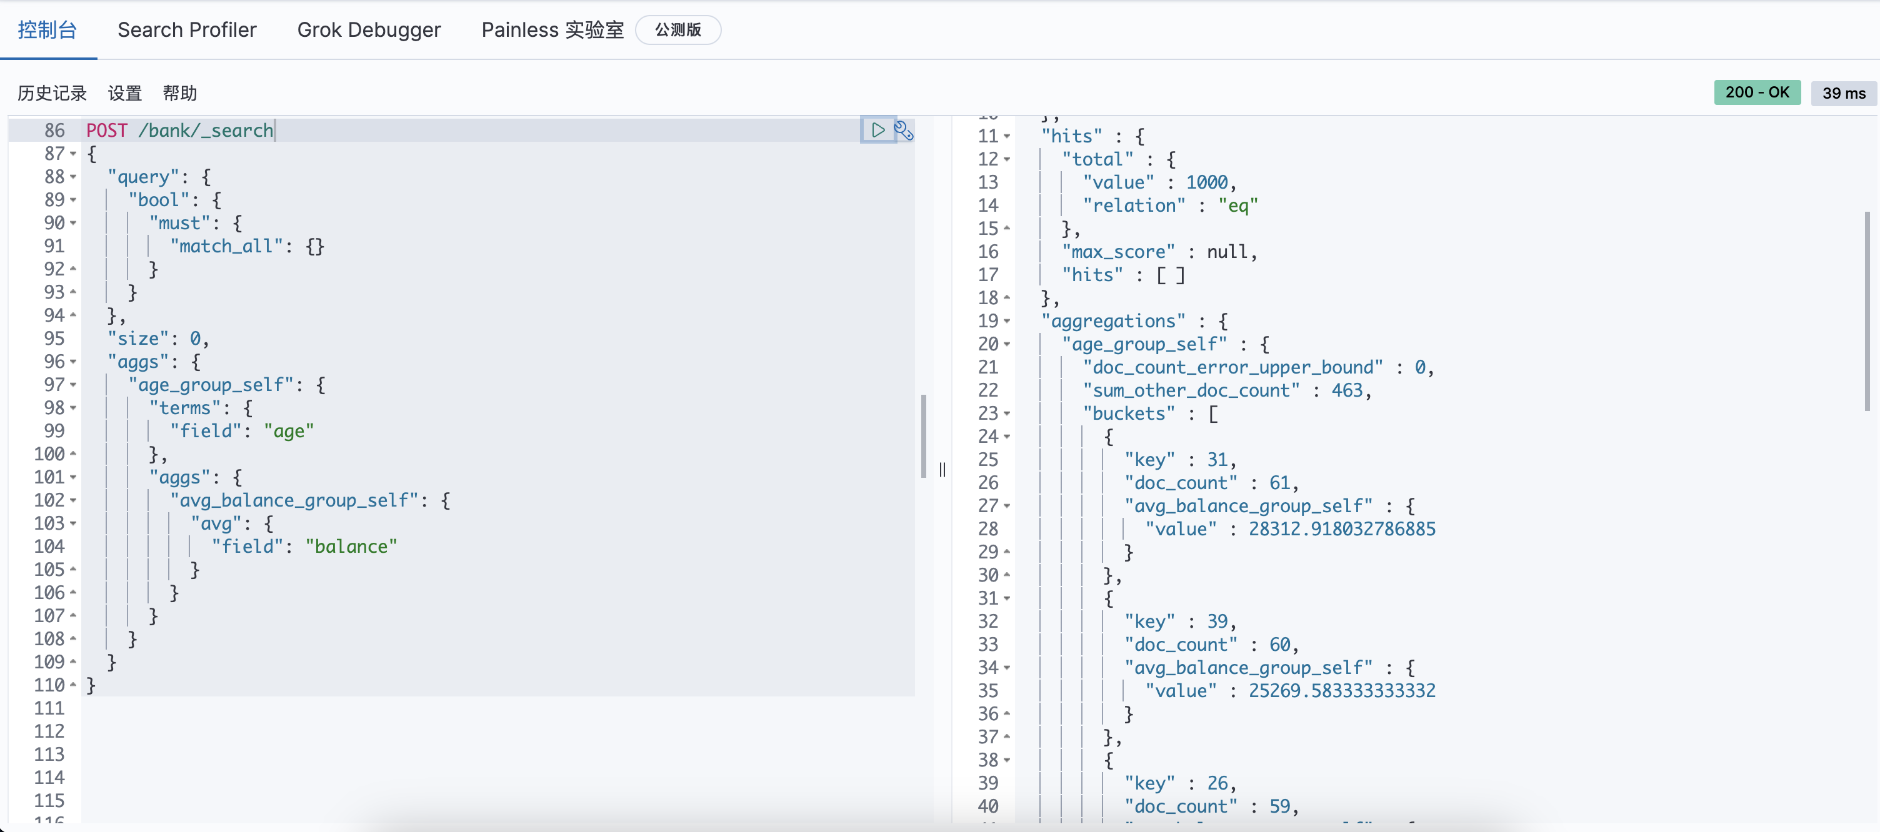Collapse "avg_balance_group_self" fold arrow at line 102
Image resolution: width=1880 pixels, height=832 pixels.
(x=73, y=500)
